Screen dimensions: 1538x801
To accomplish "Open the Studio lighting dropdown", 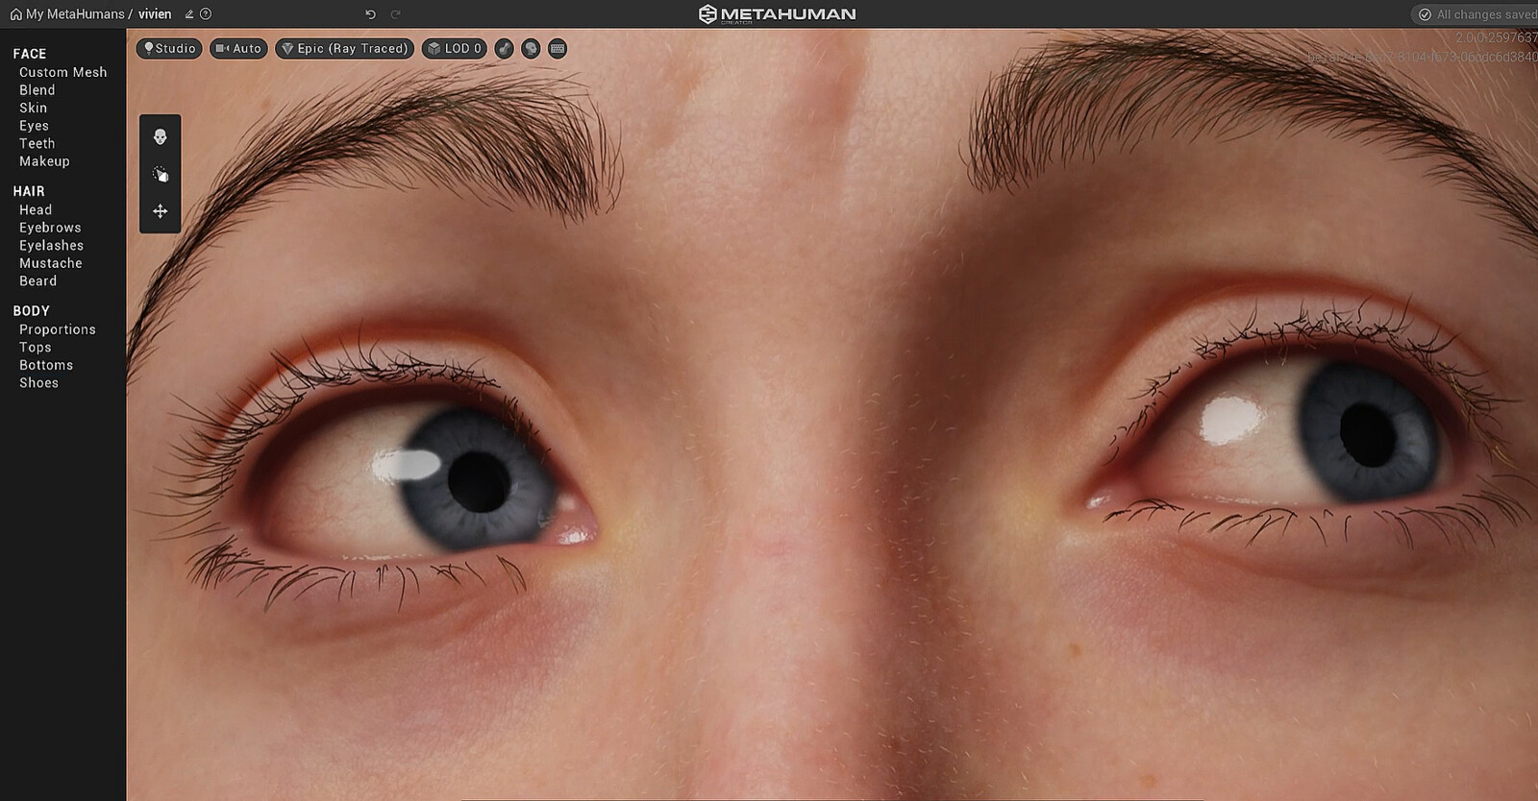I will point(169,48).
